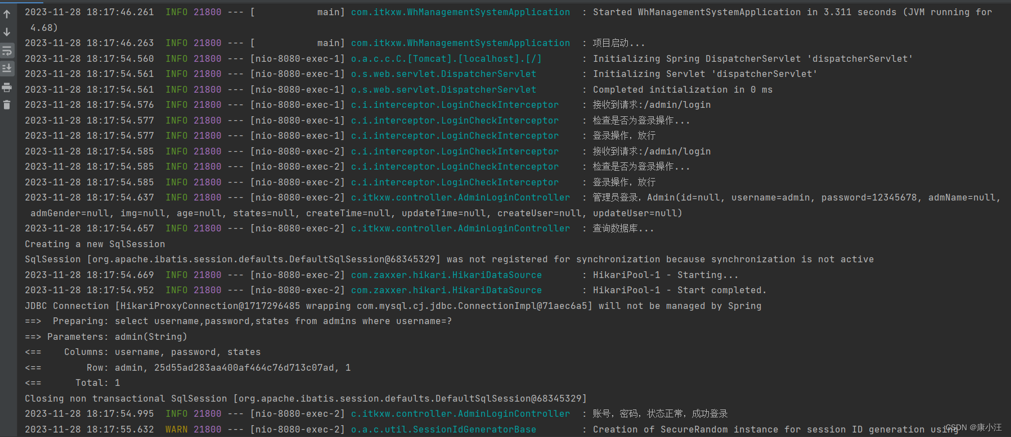
Task: Open DispatcherServlet link on 'Initializing Servlet' line
Action: pyautogui.click(x=443, y=74)
